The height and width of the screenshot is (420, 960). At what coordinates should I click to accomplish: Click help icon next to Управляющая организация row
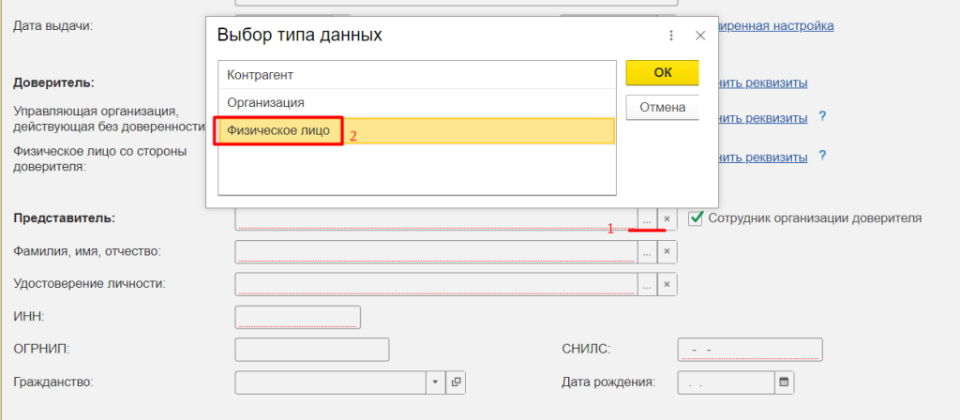coord(822,117)
